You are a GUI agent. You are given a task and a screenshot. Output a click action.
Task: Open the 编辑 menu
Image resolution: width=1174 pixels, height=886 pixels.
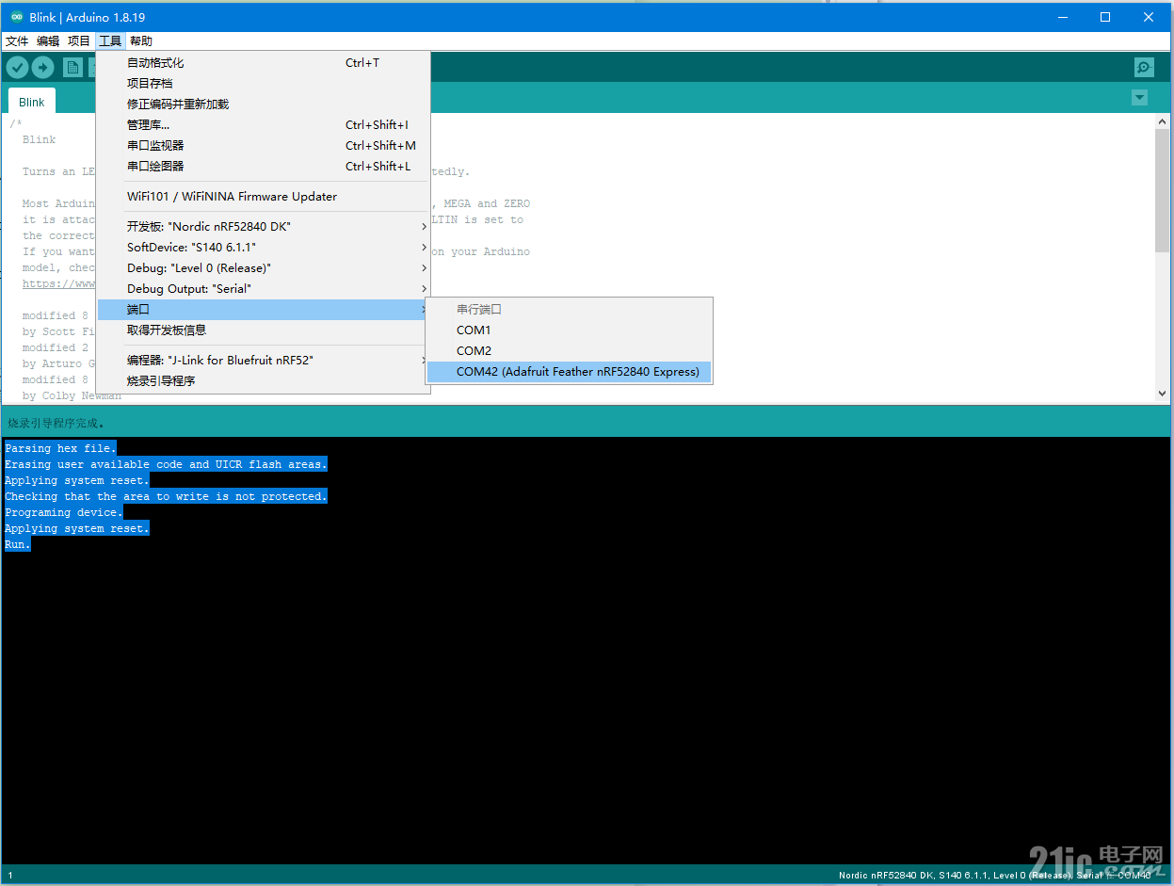[48, 41]
